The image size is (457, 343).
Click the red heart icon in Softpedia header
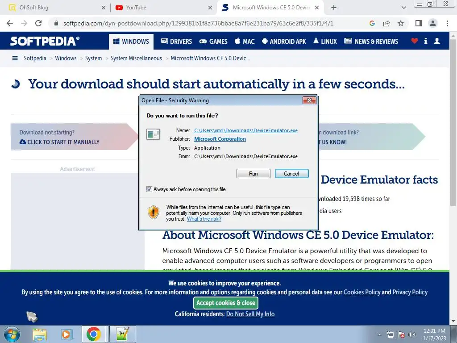pos(415,41)
